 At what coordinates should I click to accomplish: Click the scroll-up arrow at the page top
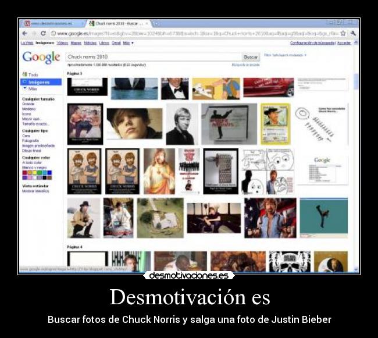(x=356, y=42)
